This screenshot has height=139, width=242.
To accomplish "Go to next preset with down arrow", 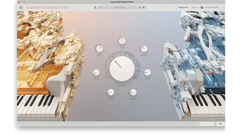I will pos(144,7).
